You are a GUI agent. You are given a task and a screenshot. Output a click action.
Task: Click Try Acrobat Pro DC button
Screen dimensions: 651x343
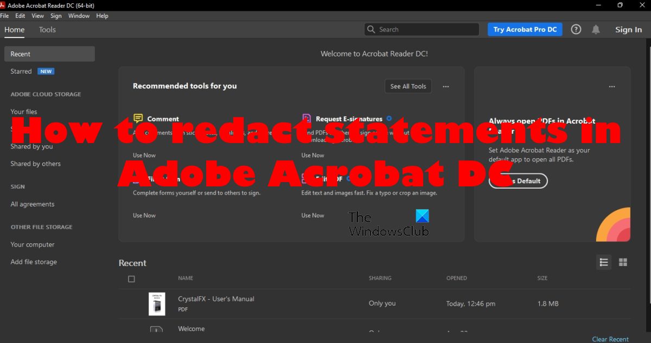pos(525,29)
